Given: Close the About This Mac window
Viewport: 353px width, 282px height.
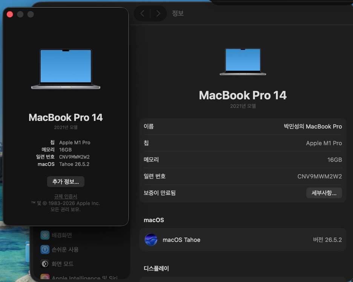Looking at the screenshot, I should point(10,14).
